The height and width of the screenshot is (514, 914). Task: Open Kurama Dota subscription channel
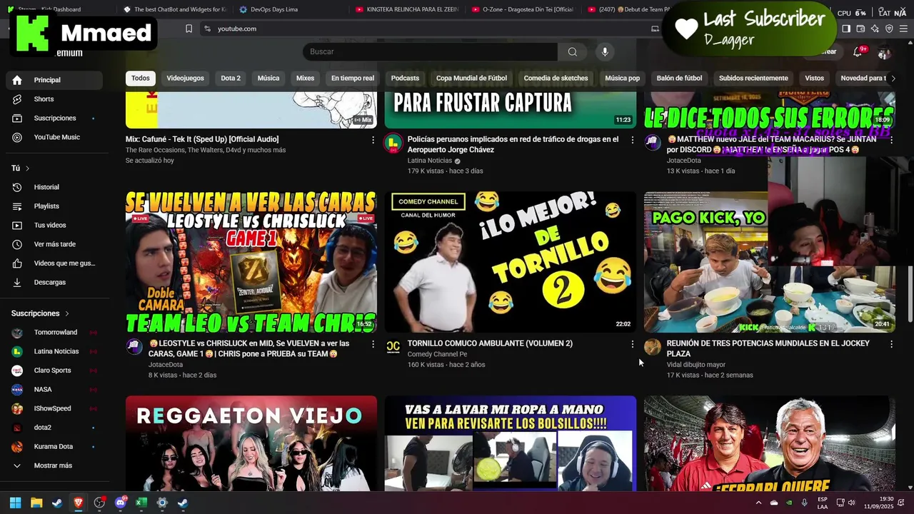pyautogui.click(x=54, y=447)
